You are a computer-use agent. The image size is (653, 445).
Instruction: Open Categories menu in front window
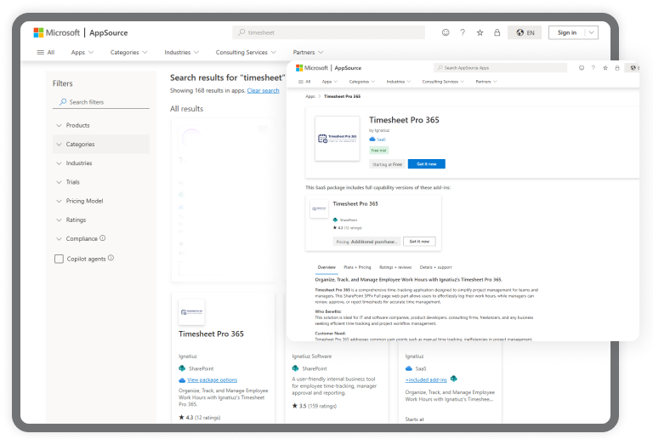362,82
